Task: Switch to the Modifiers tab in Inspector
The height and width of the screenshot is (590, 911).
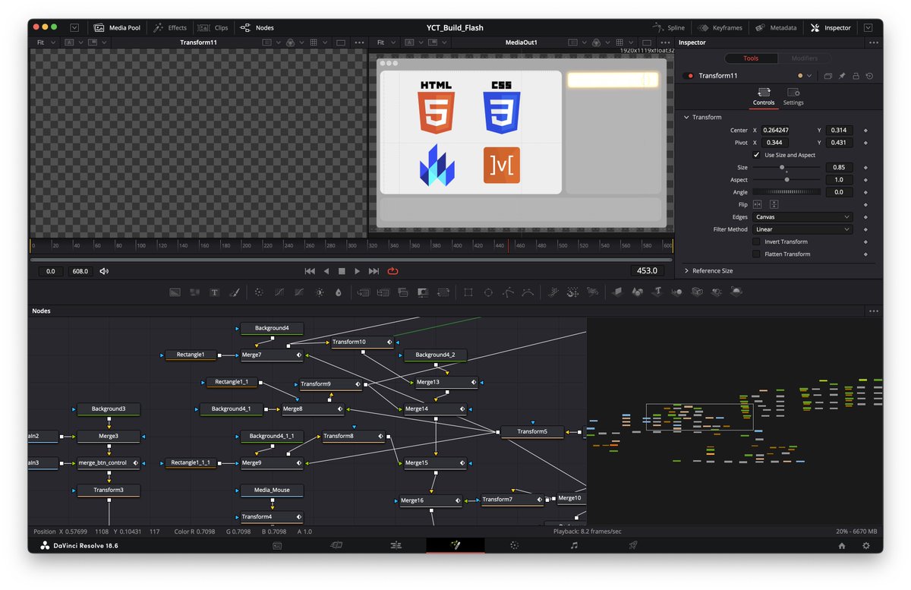Action: click(x=805, y=58)
